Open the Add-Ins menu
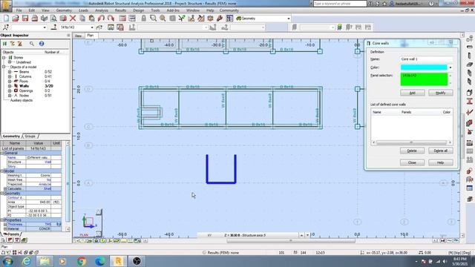 pos(173,10)
